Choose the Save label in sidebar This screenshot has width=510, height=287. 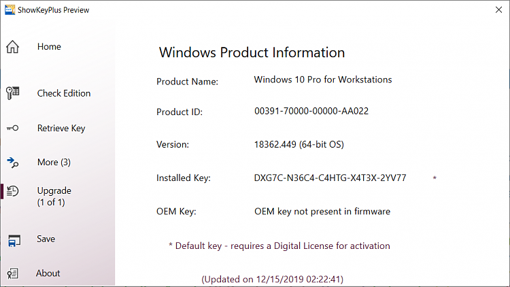46,239
